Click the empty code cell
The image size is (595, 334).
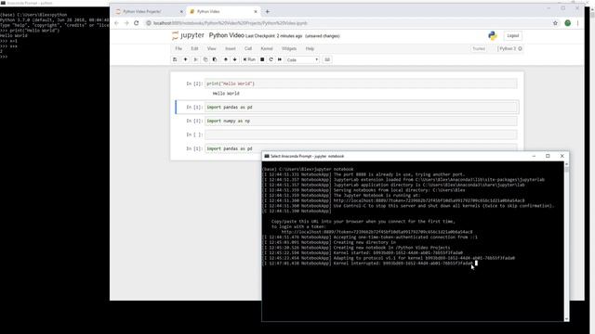361,135
